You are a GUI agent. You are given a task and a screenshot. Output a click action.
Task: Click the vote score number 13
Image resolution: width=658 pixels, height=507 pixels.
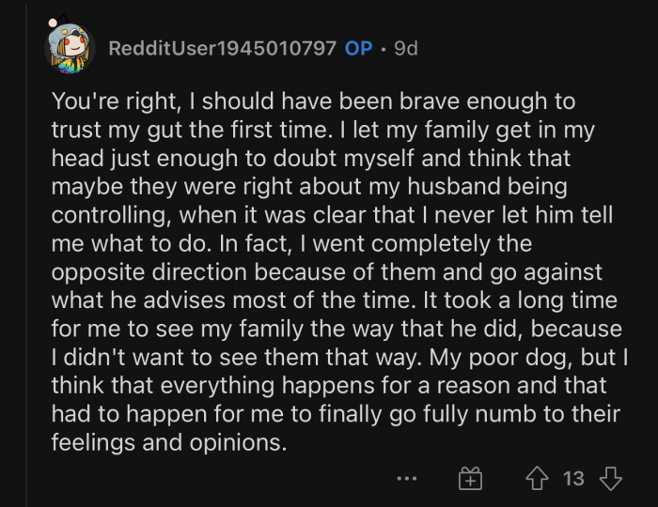pos(573,479)
